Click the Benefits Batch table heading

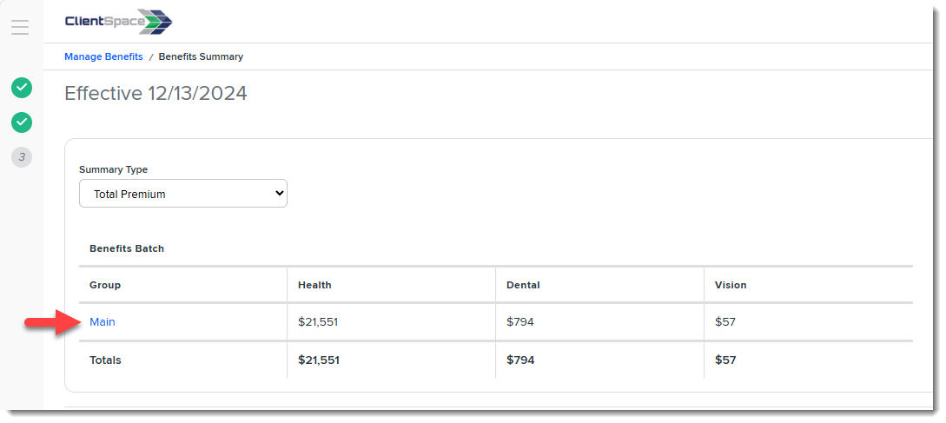pos(127,248)
